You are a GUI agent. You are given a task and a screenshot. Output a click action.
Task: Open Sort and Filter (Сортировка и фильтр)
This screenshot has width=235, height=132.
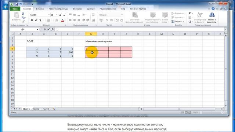200,18
